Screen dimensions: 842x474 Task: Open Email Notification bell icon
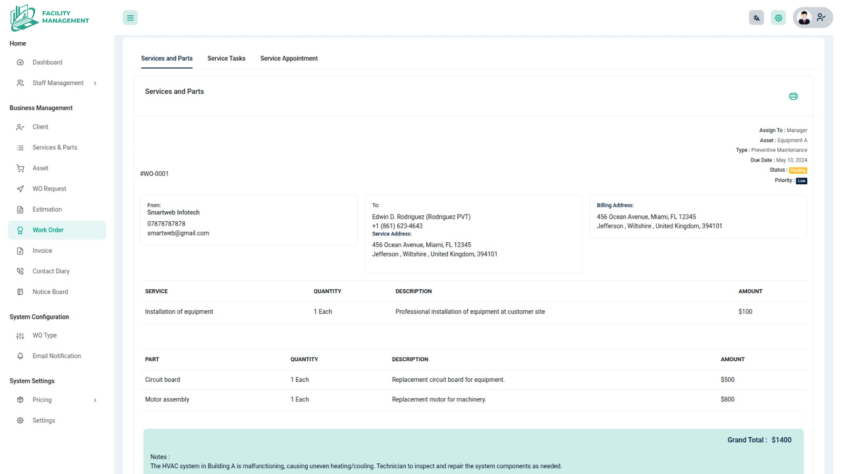(x=21, y=357)
